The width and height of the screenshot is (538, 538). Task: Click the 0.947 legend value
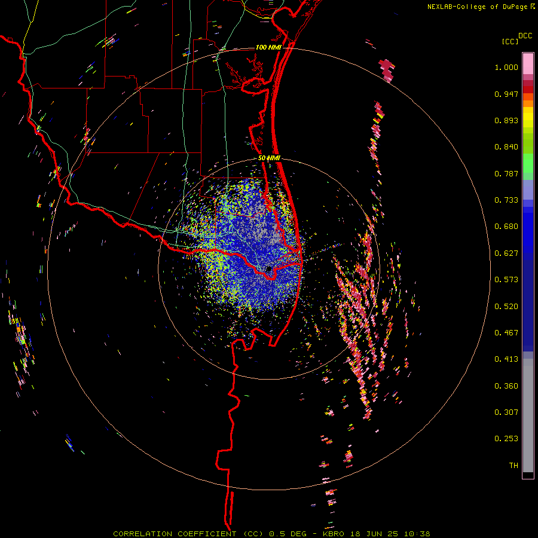click(506, 94)
